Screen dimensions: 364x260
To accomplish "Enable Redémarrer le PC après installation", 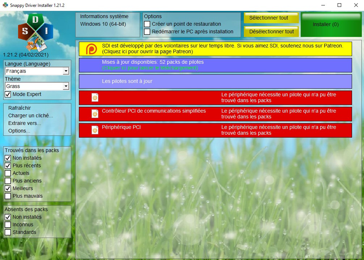I will 147,32.
